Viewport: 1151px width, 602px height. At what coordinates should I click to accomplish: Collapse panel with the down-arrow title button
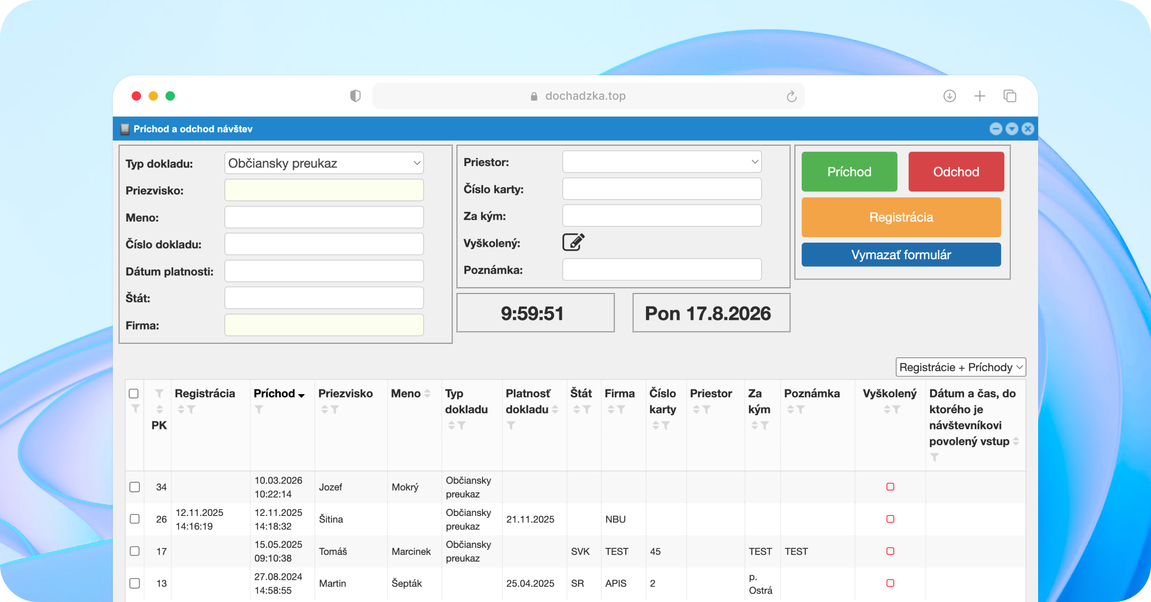coord(1012,129)
